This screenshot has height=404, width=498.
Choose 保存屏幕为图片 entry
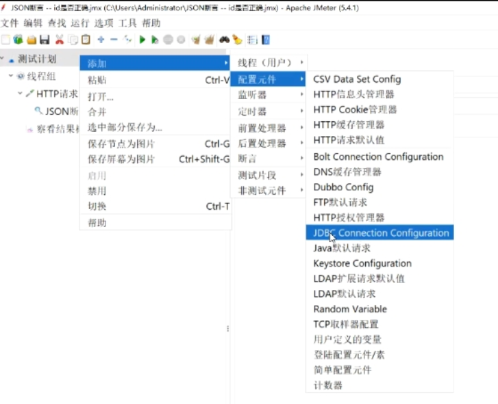(155, 159)
